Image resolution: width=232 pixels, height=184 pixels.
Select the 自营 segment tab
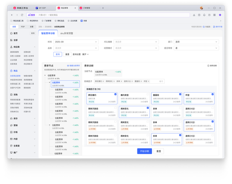point(14,27)
